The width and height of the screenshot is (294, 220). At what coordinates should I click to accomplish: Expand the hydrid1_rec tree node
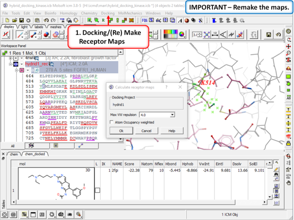tap(10, 64)
